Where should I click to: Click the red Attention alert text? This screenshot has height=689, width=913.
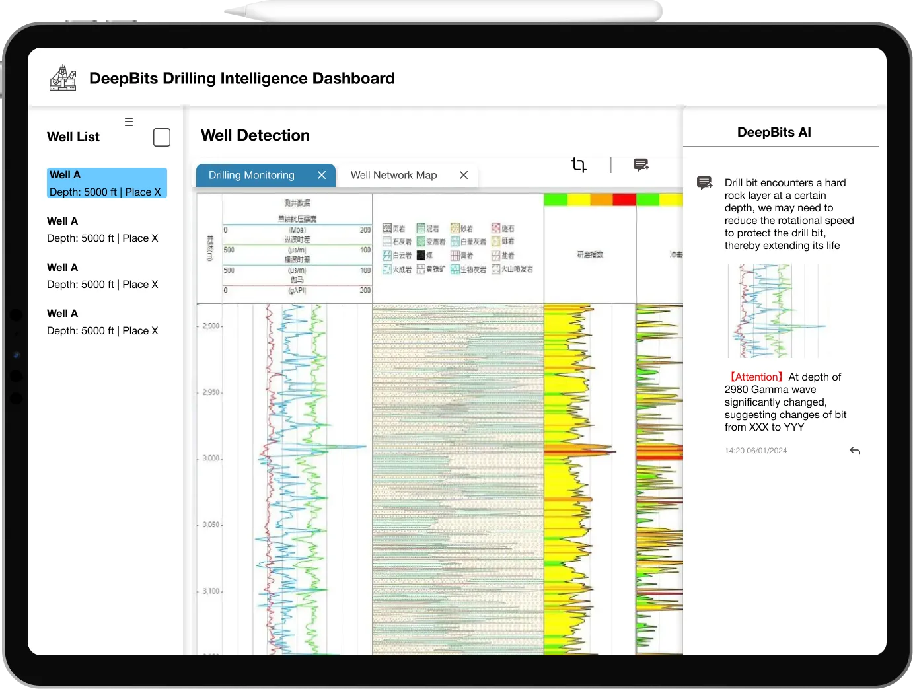[756, 377]
